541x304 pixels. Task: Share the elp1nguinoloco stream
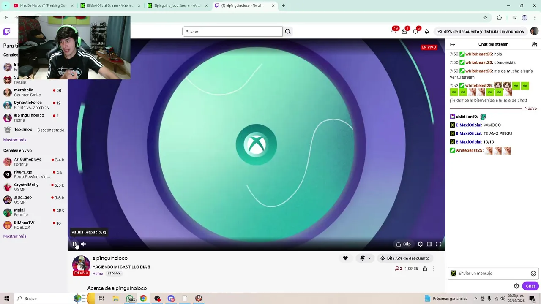425,269
